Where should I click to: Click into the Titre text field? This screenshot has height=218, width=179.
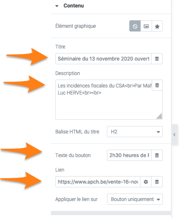click(103, 59)
